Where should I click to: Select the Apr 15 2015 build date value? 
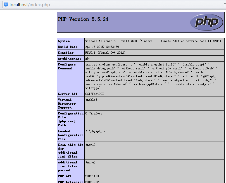click(102, 47)
